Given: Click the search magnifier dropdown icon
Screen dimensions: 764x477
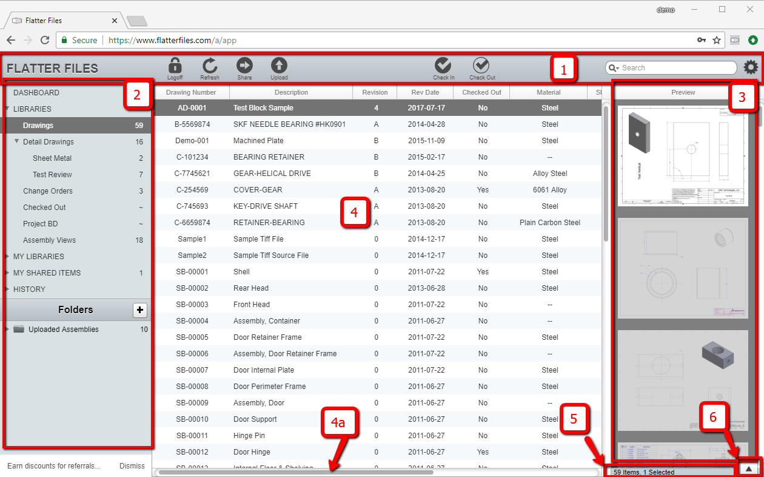Looking at the screenshot, I should coord(614,68).
